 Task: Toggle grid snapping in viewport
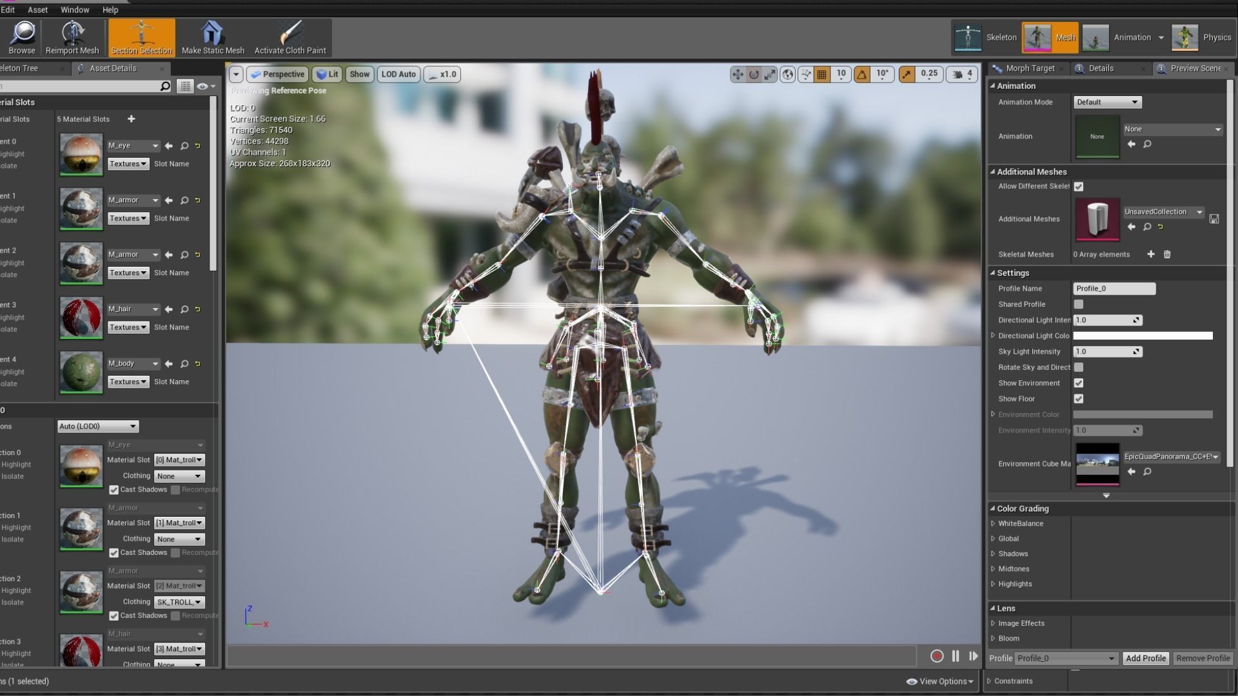(x=821, y=74)
